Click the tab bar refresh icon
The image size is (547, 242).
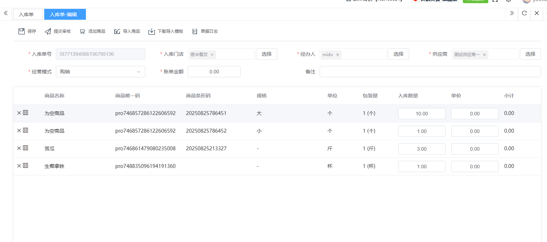[x=524, y=13]
